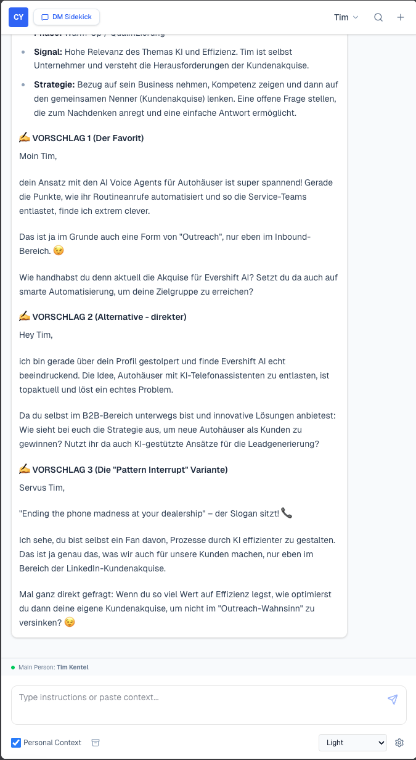
Task: Open the Light theme dropdown
Action: [x=353, y=743]
